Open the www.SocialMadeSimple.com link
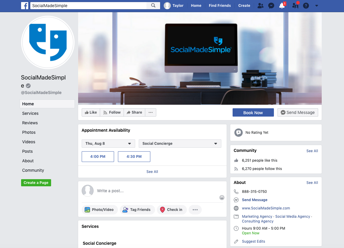 point(266,208)
